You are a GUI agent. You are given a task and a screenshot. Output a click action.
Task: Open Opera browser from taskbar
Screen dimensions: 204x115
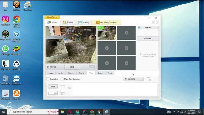click(70, 112)
